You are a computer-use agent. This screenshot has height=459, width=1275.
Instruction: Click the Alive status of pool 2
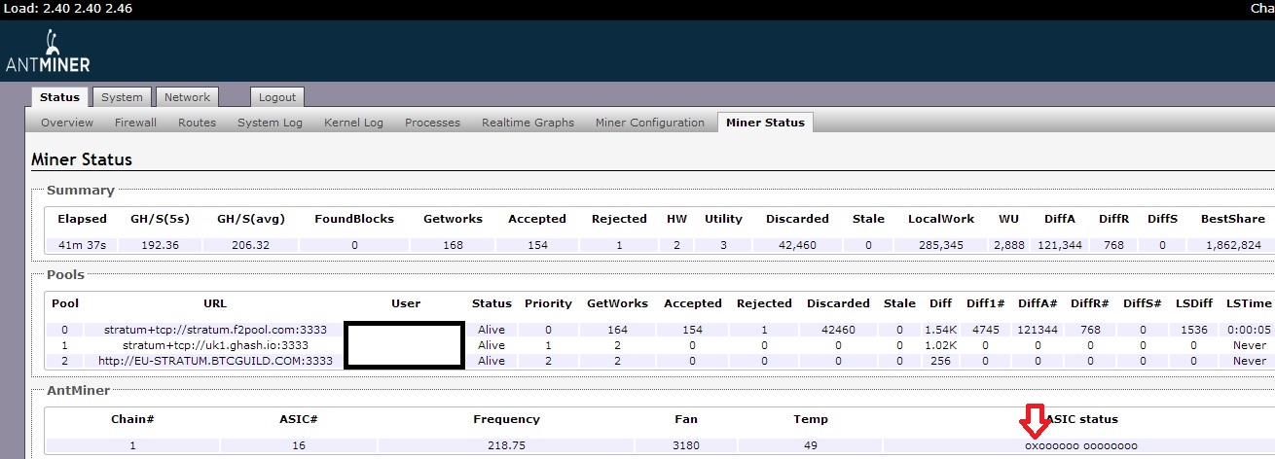point(492,361)
